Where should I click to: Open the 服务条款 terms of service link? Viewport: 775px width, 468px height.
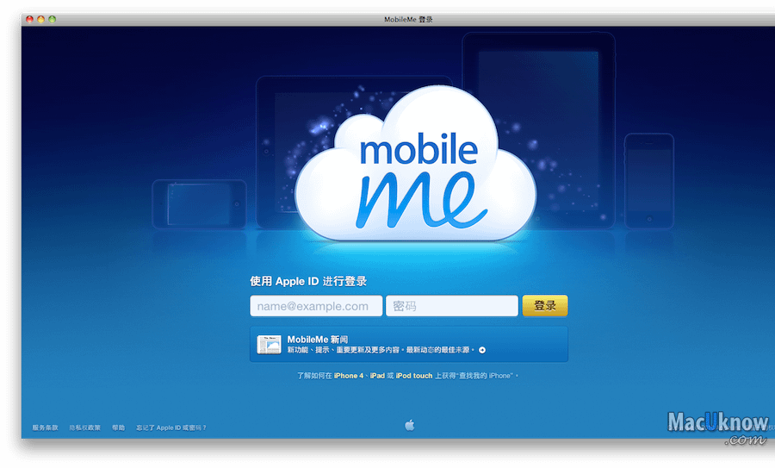(x=46, y=427)
